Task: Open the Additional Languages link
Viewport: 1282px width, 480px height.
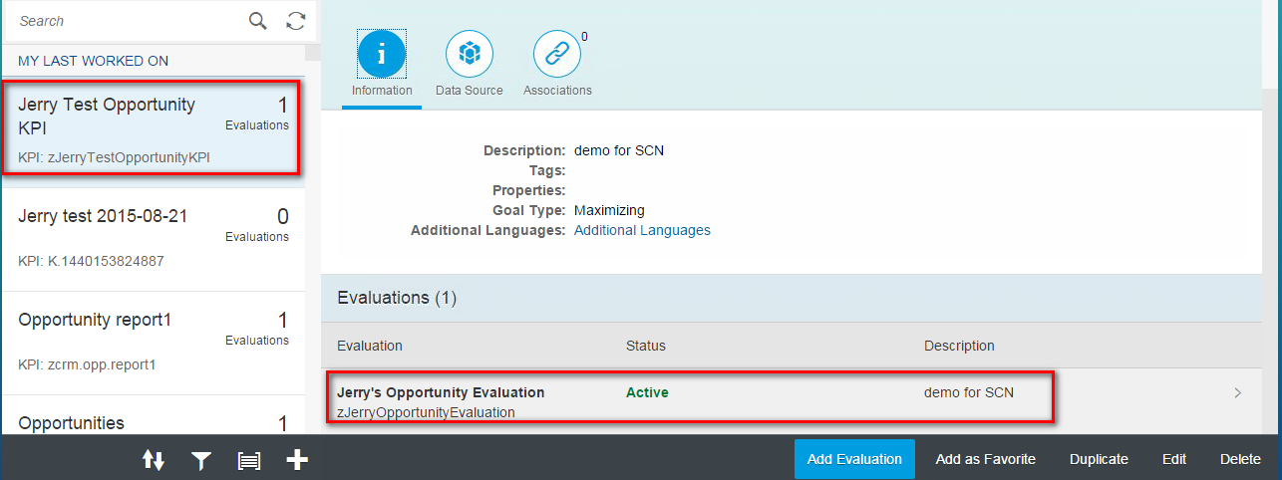Action: pyautogui.click(x=642, y=230)
